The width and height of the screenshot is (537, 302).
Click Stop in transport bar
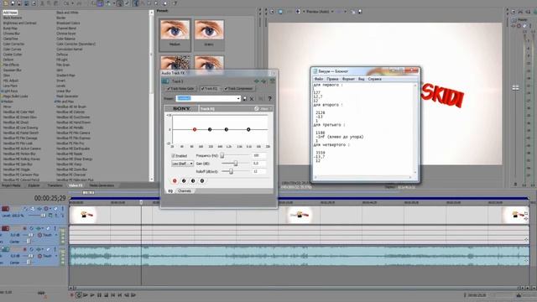[x=107, y=294]
